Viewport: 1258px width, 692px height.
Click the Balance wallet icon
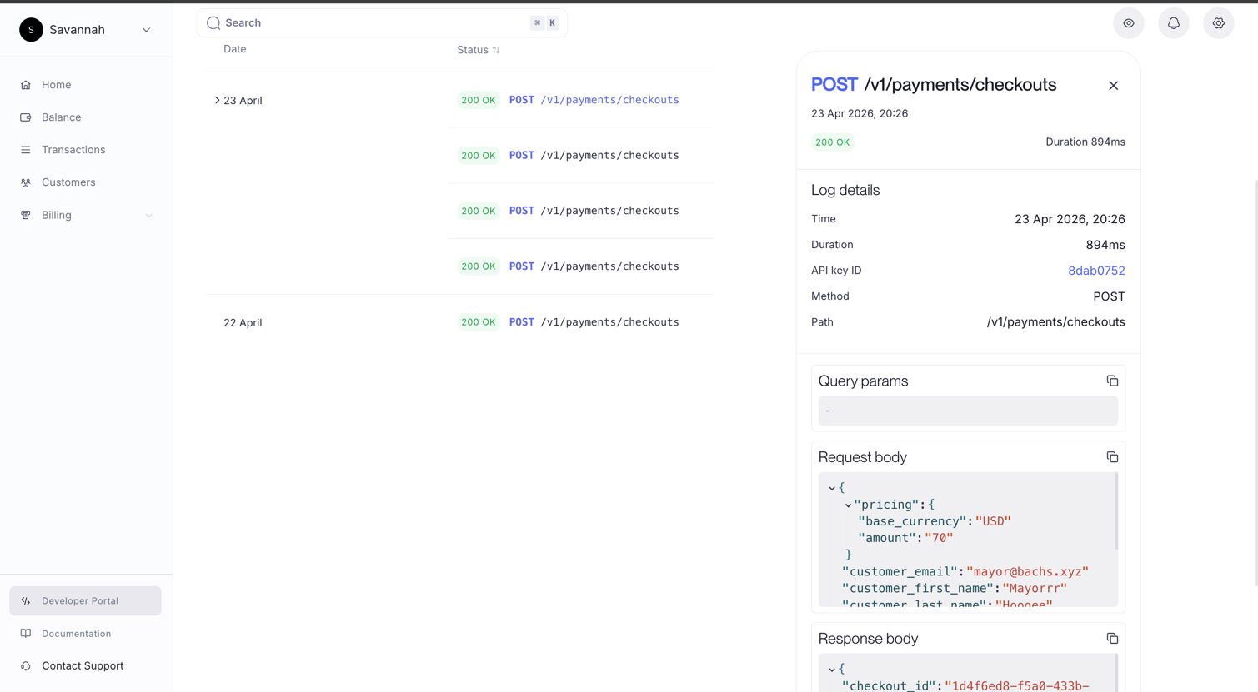click(x=26, y=117)
